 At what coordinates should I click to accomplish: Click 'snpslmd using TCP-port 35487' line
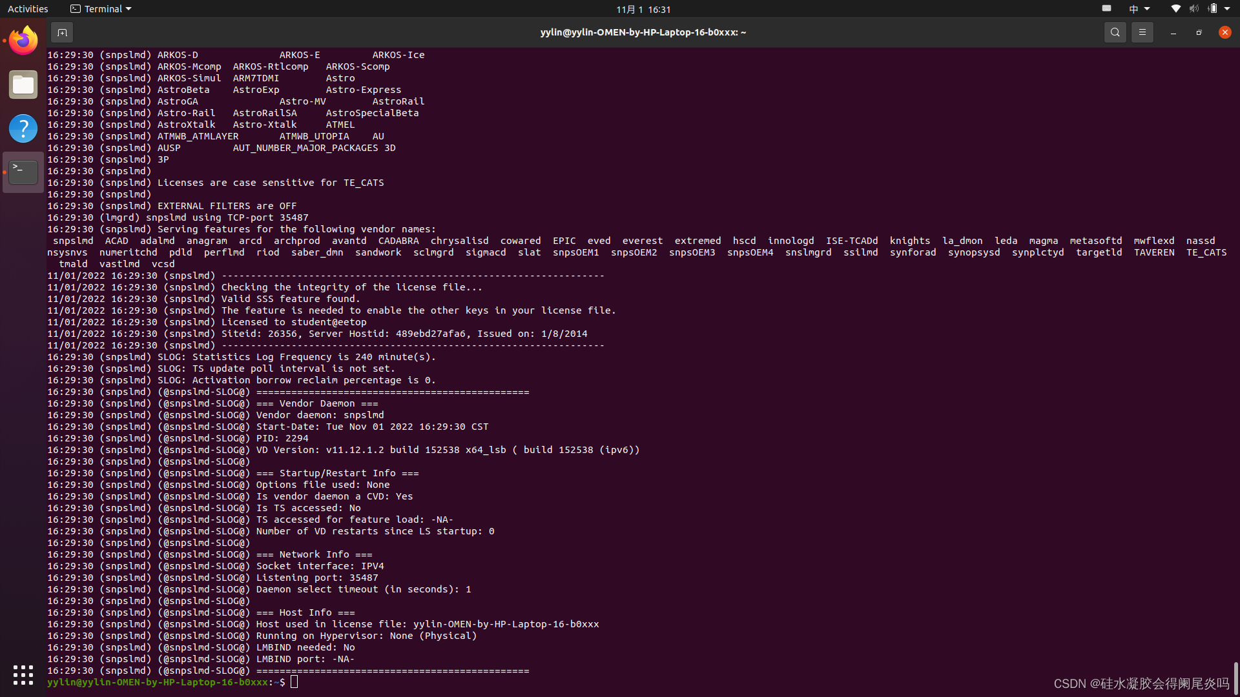(x=178, y=217)
